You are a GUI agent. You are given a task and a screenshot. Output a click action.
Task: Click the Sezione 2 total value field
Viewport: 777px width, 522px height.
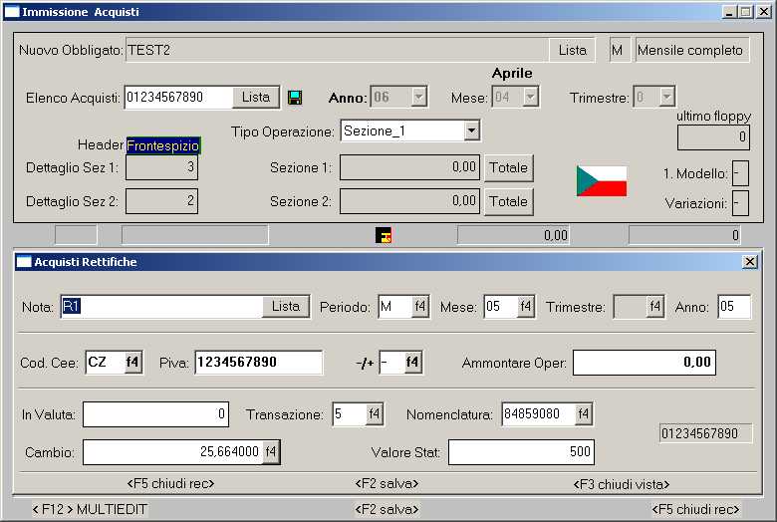[x=409, y=201]
